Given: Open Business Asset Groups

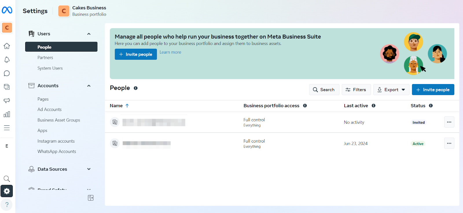Looking at the screenshot, I should click(x=59, y=120).
